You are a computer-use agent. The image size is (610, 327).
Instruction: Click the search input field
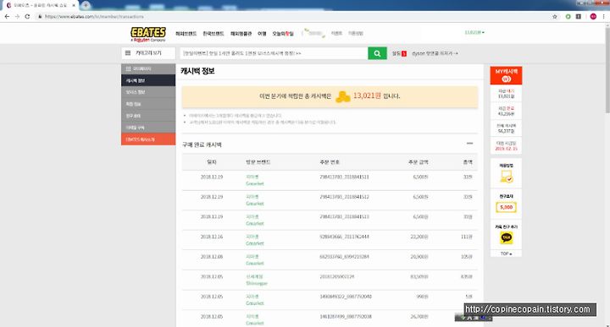point(274,53)
